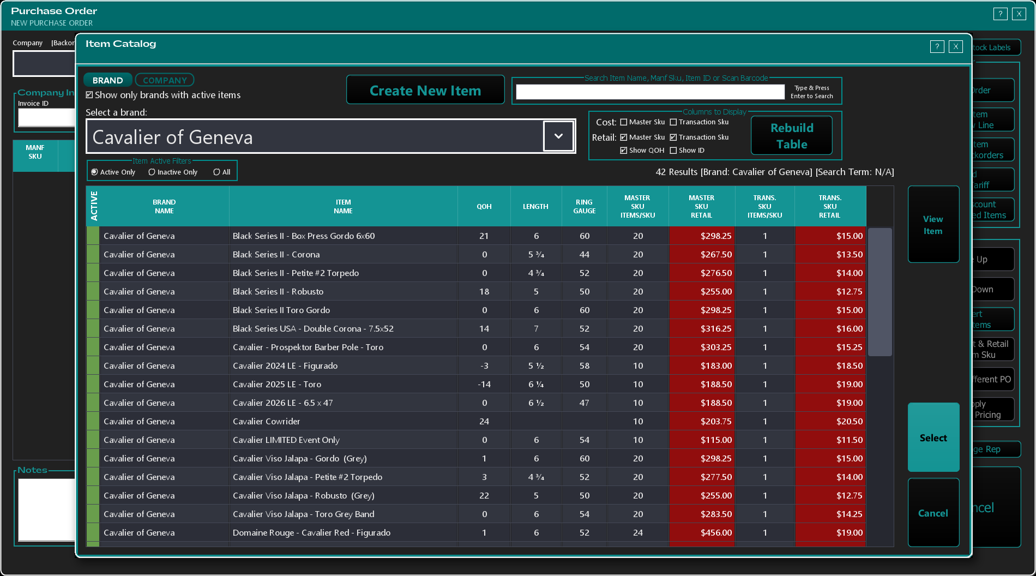Enable Show ID checkbox
Screen dimensions: 1036x576
673,151
